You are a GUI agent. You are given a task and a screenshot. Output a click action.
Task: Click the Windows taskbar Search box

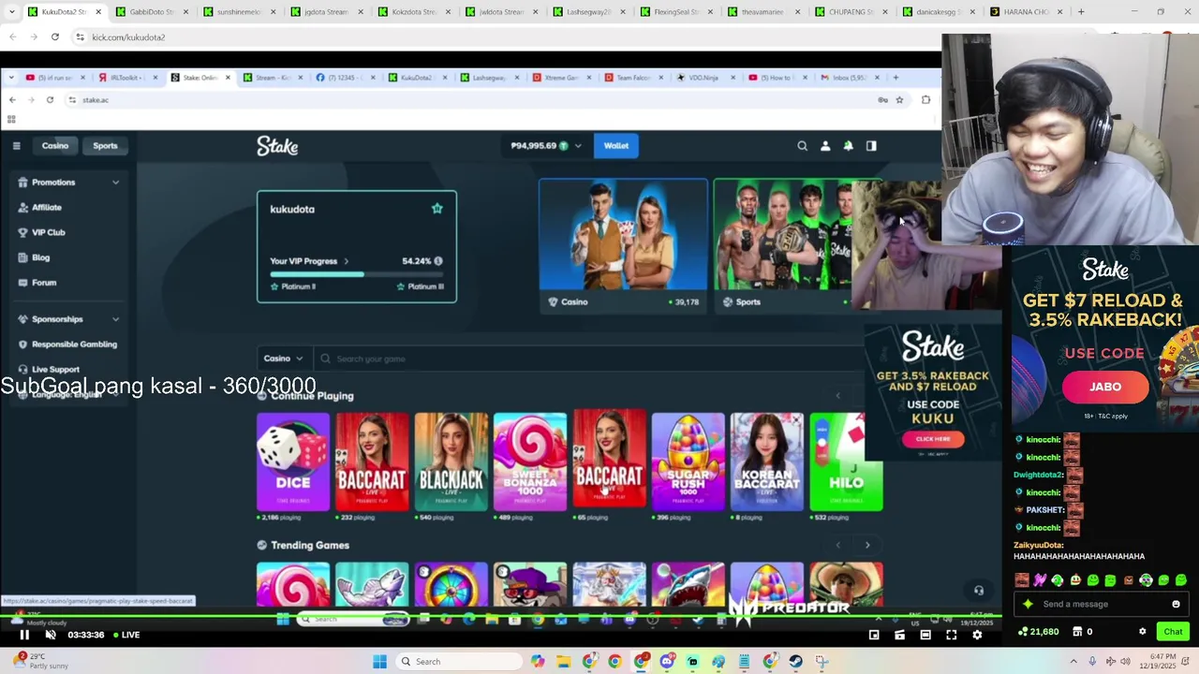(x=457, y=662)
